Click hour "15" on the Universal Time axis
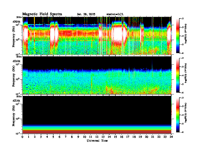The image size is (204, 157). 115,137
